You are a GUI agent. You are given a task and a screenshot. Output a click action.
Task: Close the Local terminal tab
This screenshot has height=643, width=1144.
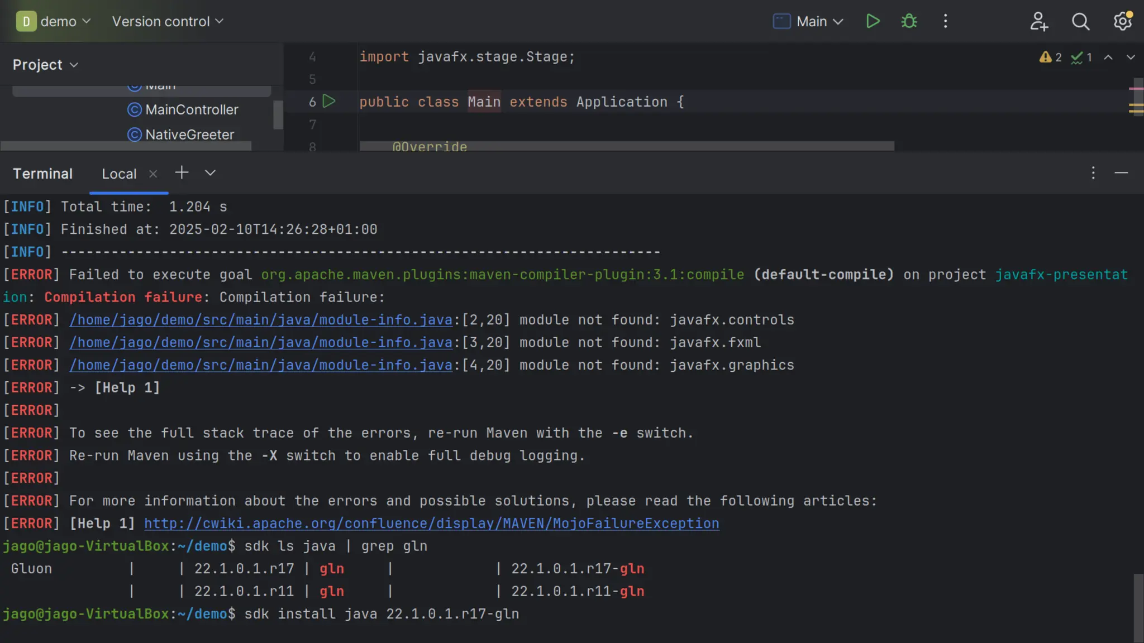[153, 174]
